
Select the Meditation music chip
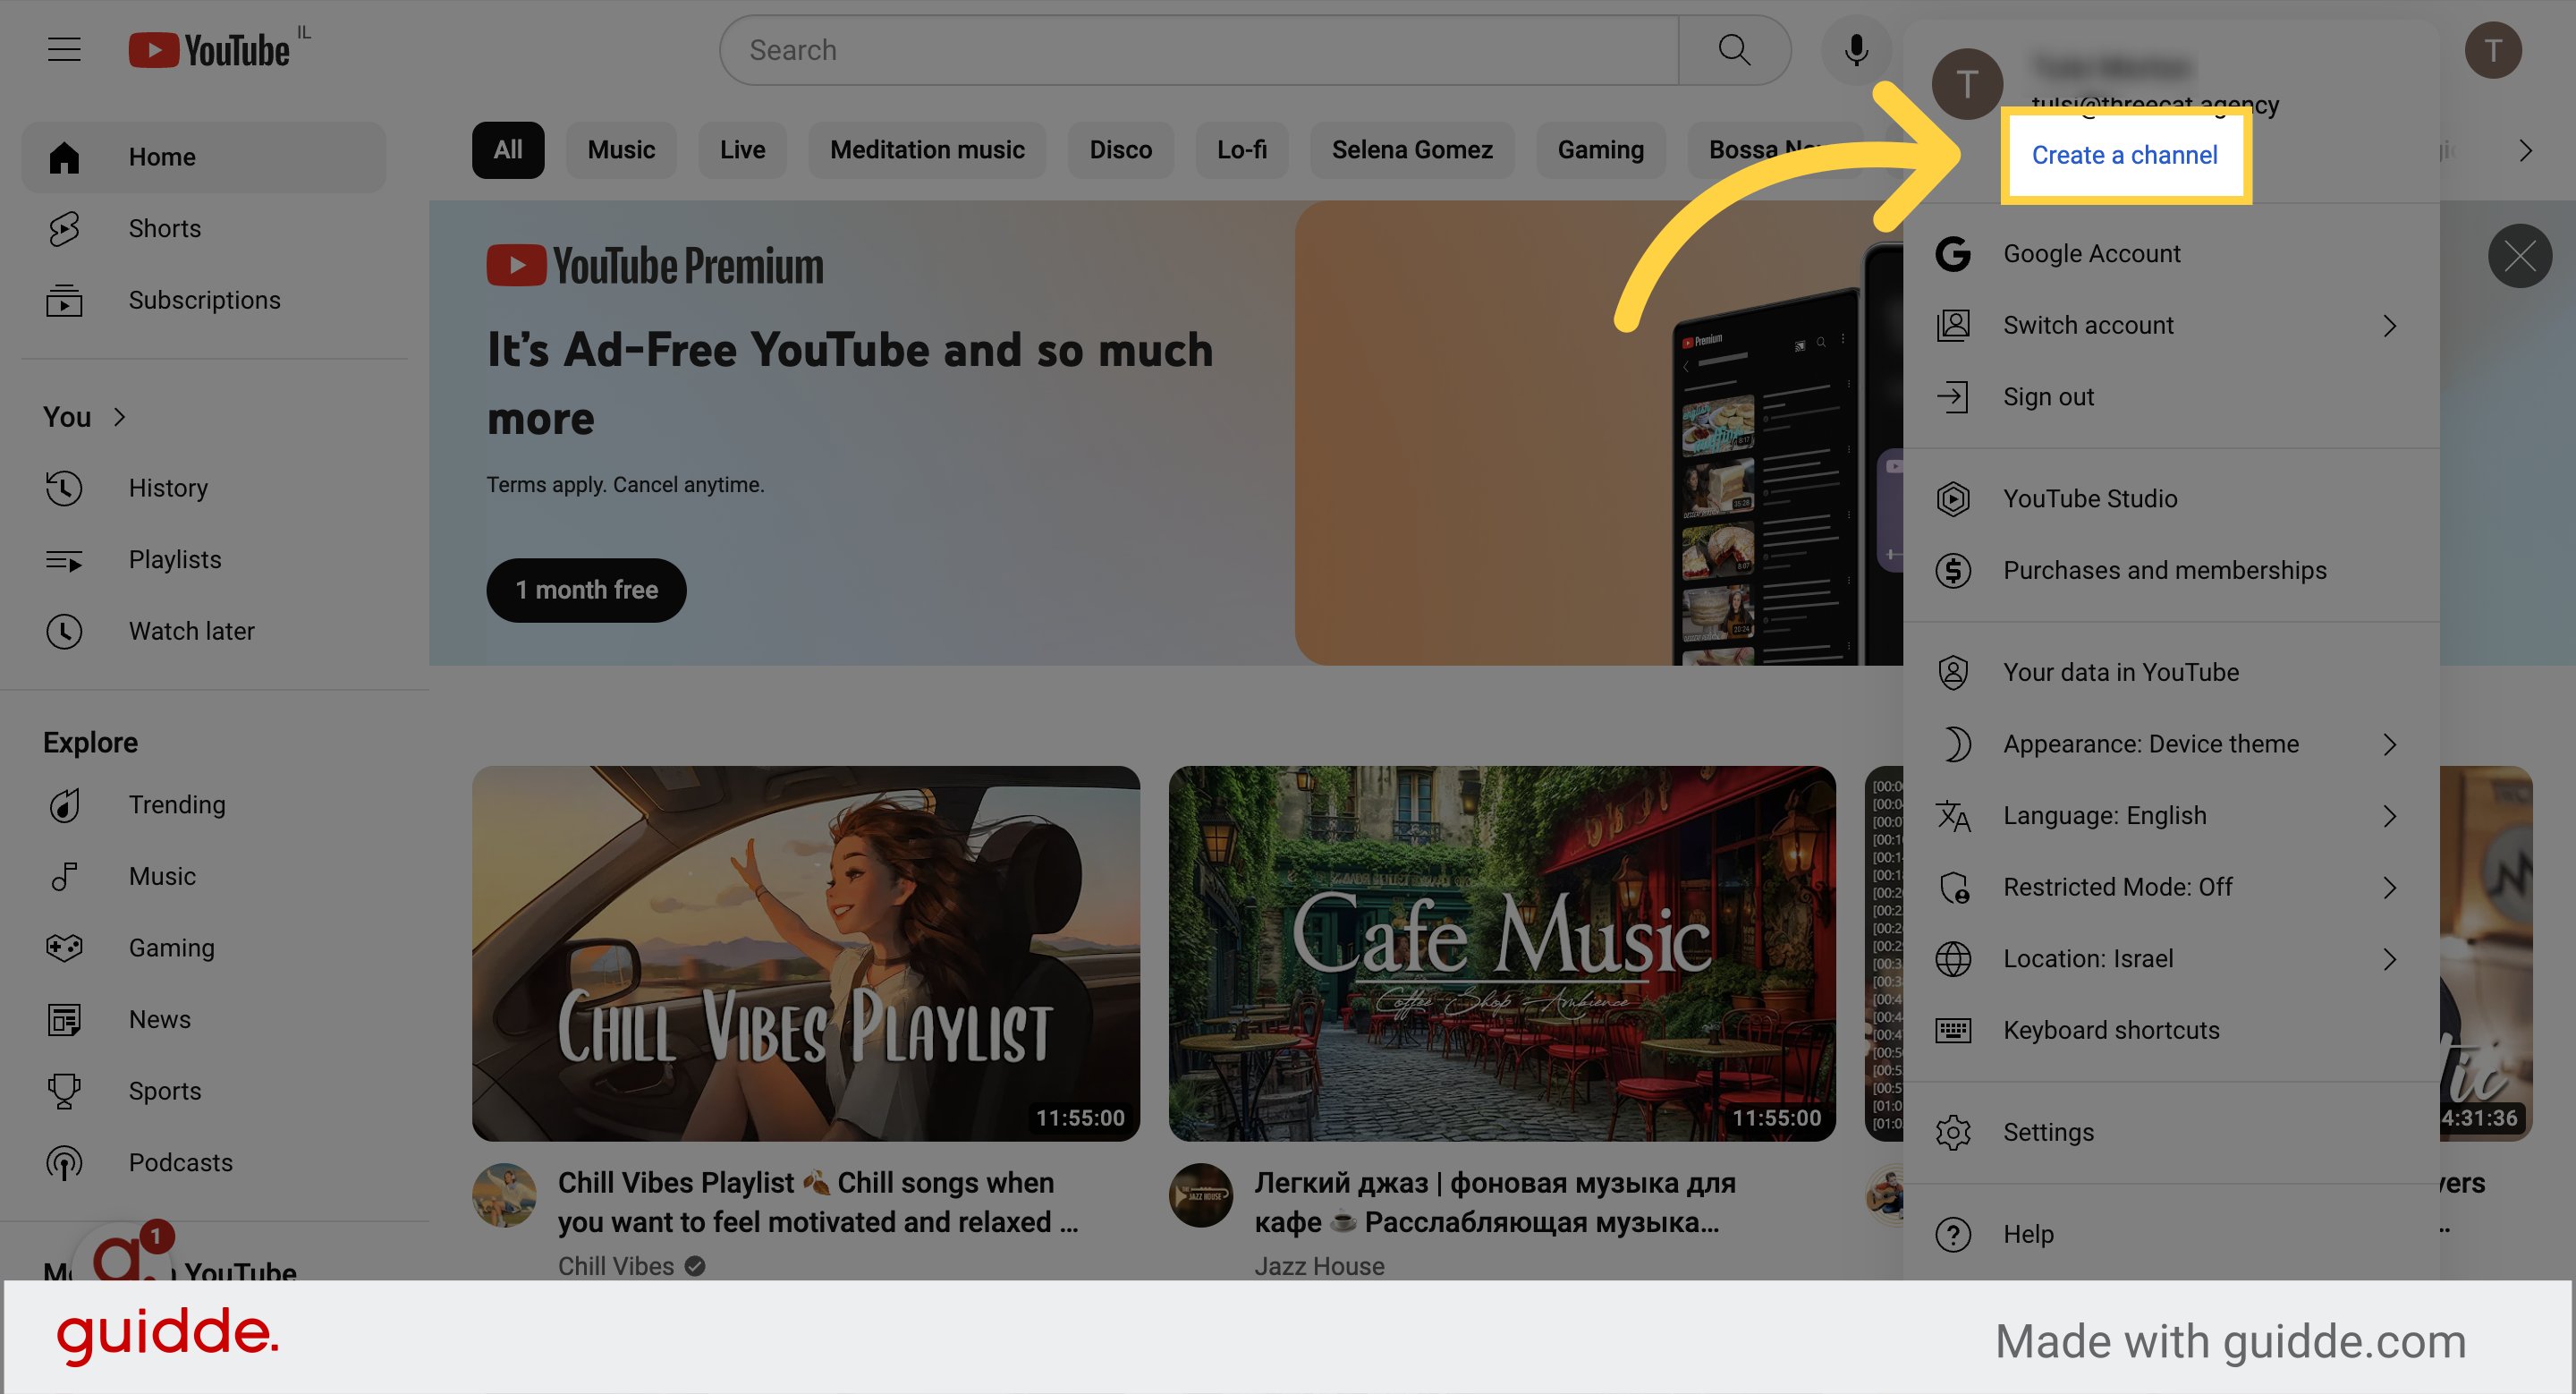927,150
